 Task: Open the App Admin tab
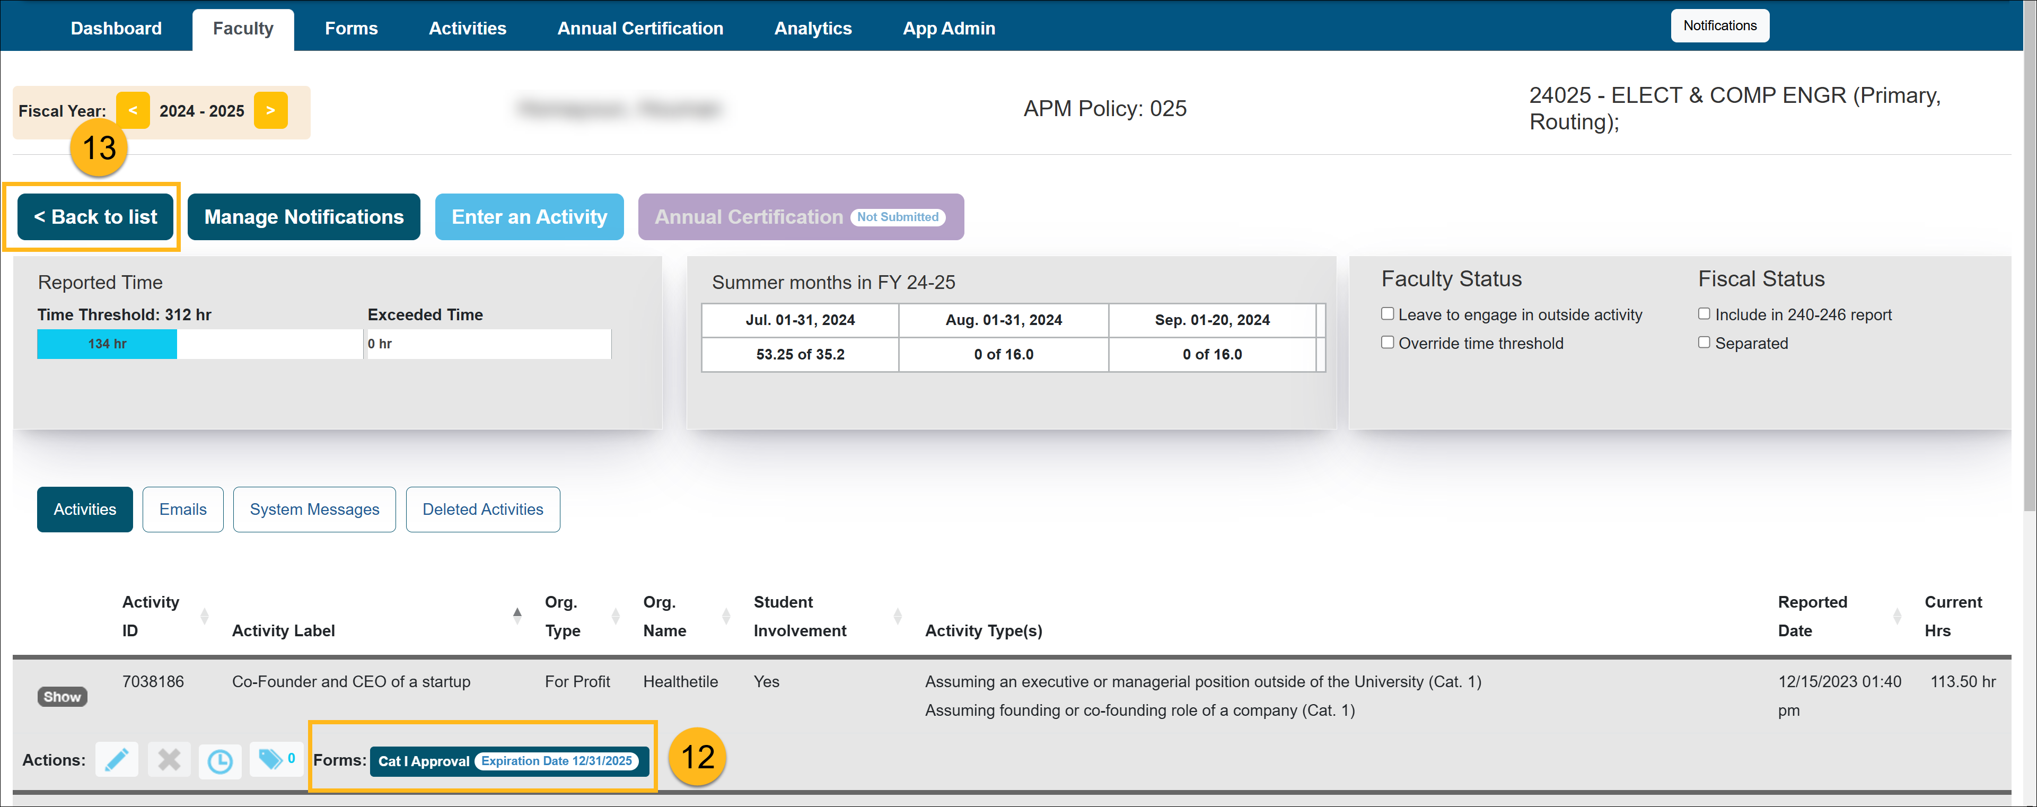(x=948, y=29)
